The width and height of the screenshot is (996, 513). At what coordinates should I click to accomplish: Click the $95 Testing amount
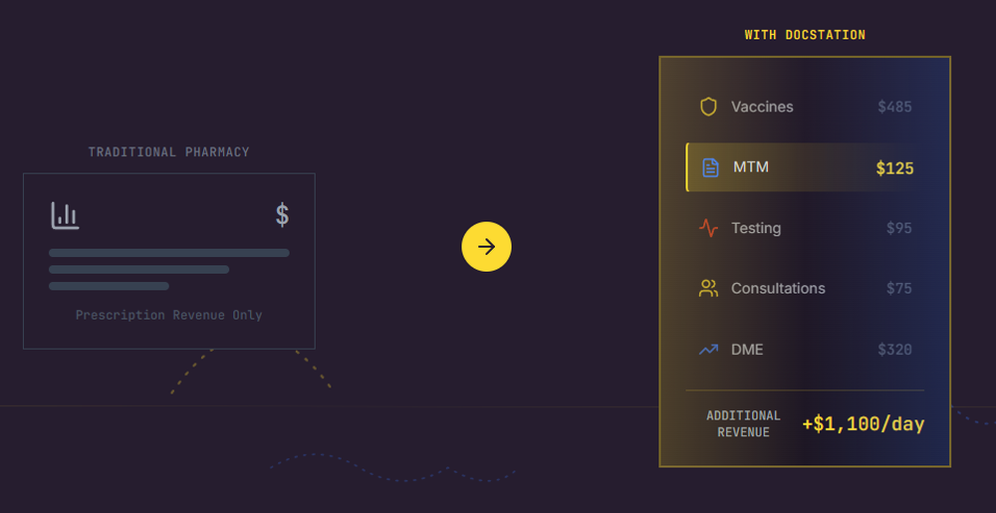(898, 228)
